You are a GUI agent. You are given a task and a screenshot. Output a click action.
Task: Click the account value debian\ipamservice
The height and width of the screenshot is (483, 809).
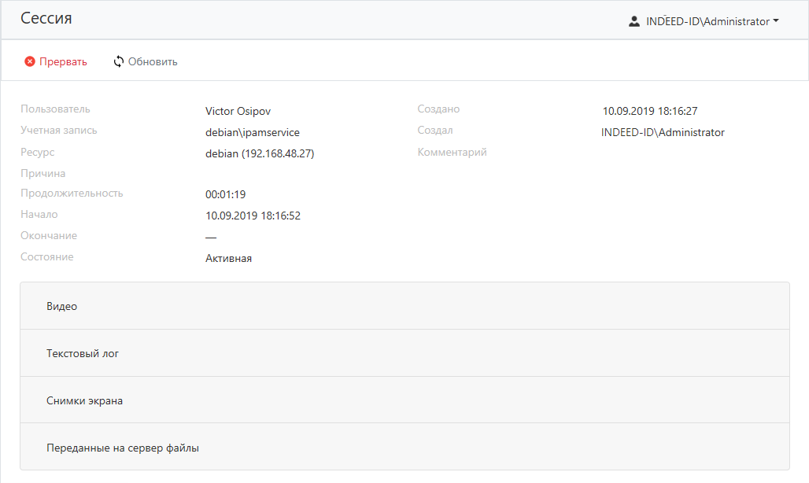pos(252,133)
